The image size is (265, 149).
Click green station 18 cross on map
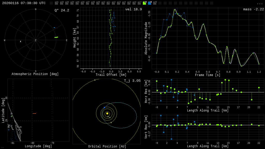click(x=11, y=116)
